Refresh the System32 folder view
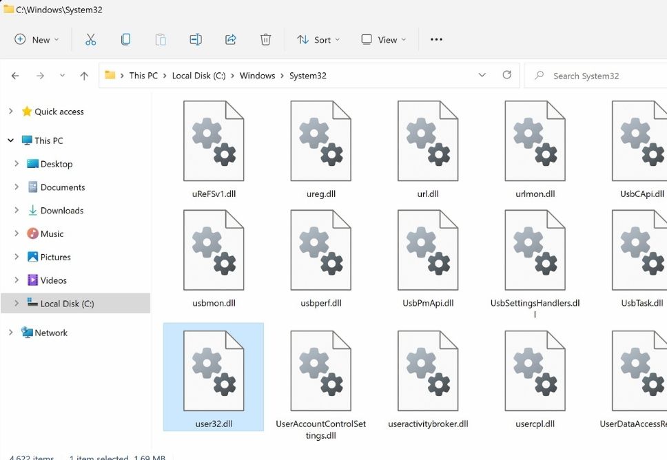The image size is (667, 460). click(x=508, y=75)
